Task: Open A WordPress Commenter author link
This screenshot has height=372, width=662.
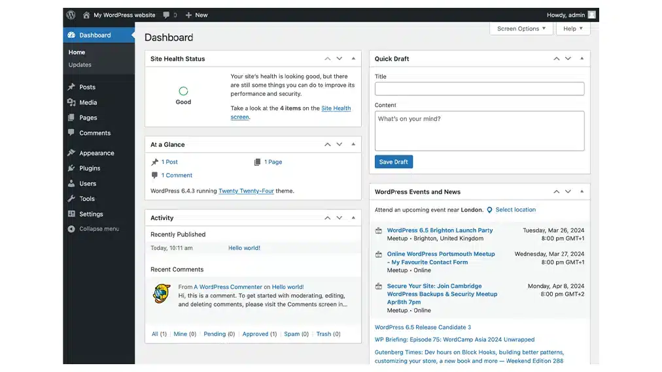Action: click(228, 287)
